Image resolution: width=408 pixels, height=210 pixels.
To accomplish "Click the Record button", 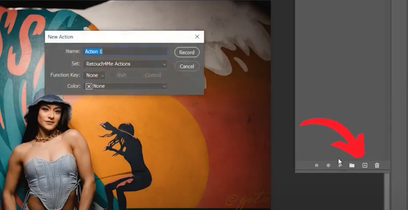I will click(187, 52).
